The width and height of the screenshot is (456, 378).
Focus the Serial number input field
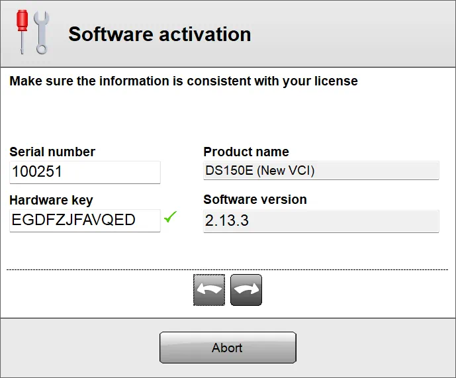coord(85,172)
